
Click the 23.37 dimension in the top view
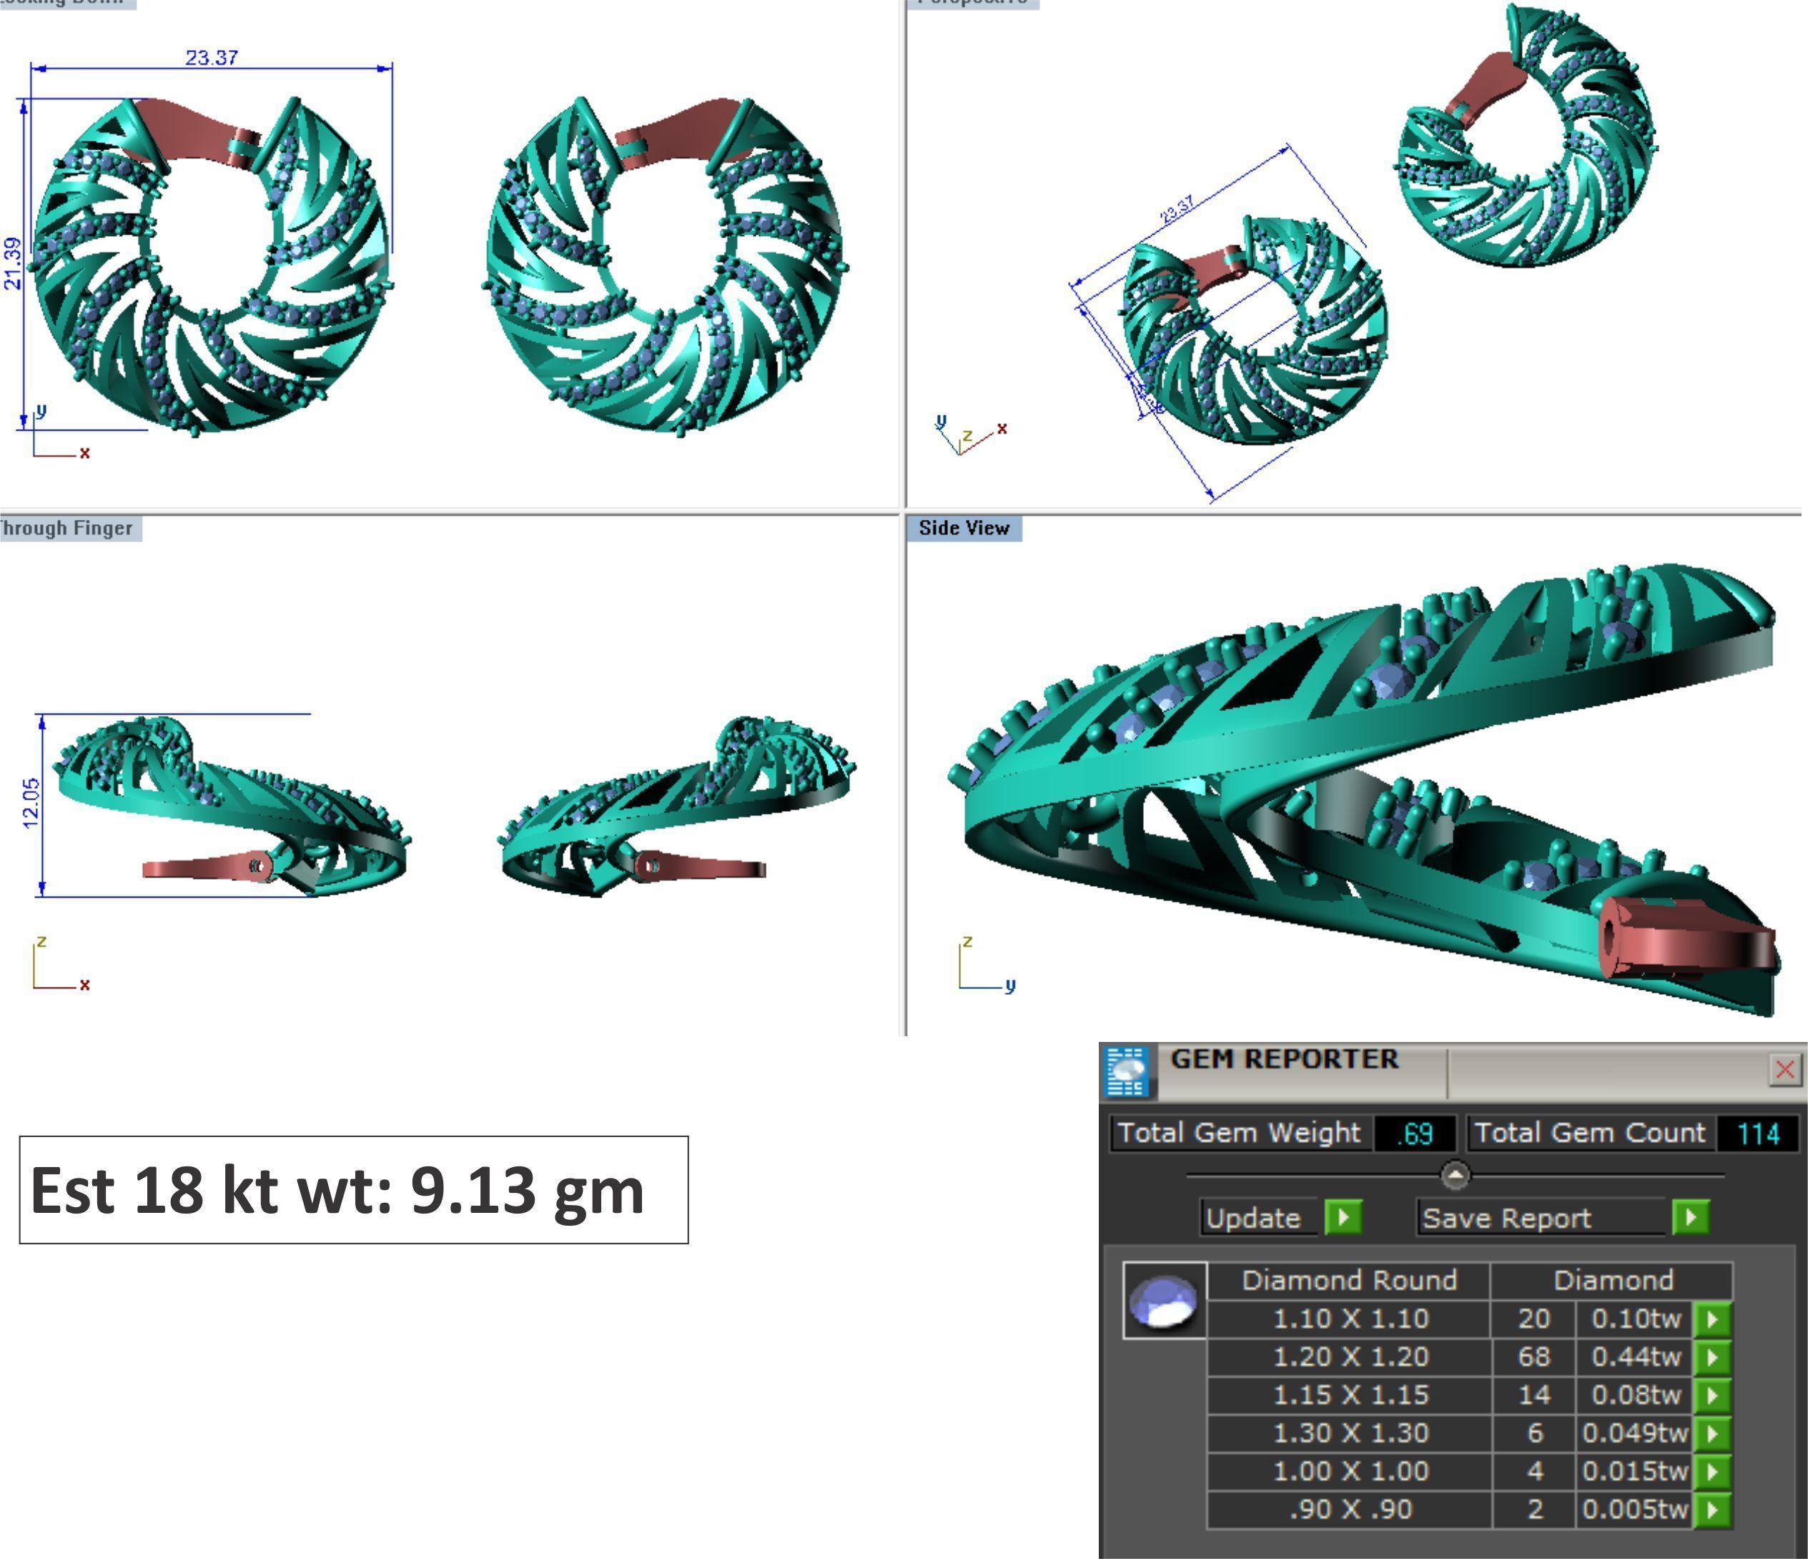212,58
